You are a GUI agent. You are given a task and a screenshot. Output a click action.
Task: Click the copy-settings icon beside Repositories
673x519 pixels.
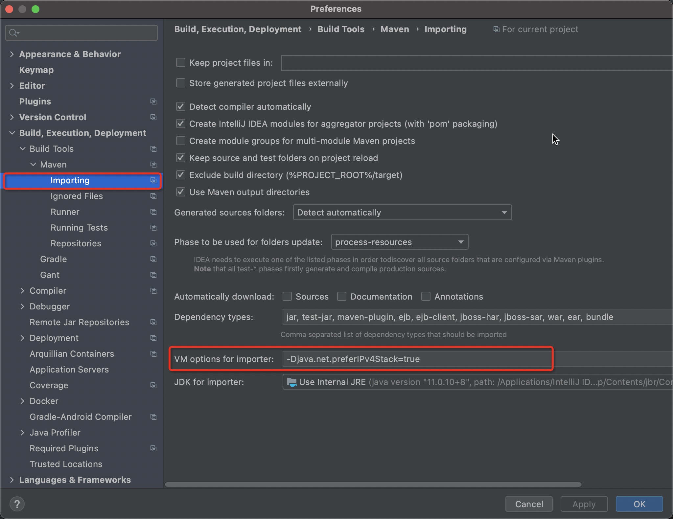153,243
